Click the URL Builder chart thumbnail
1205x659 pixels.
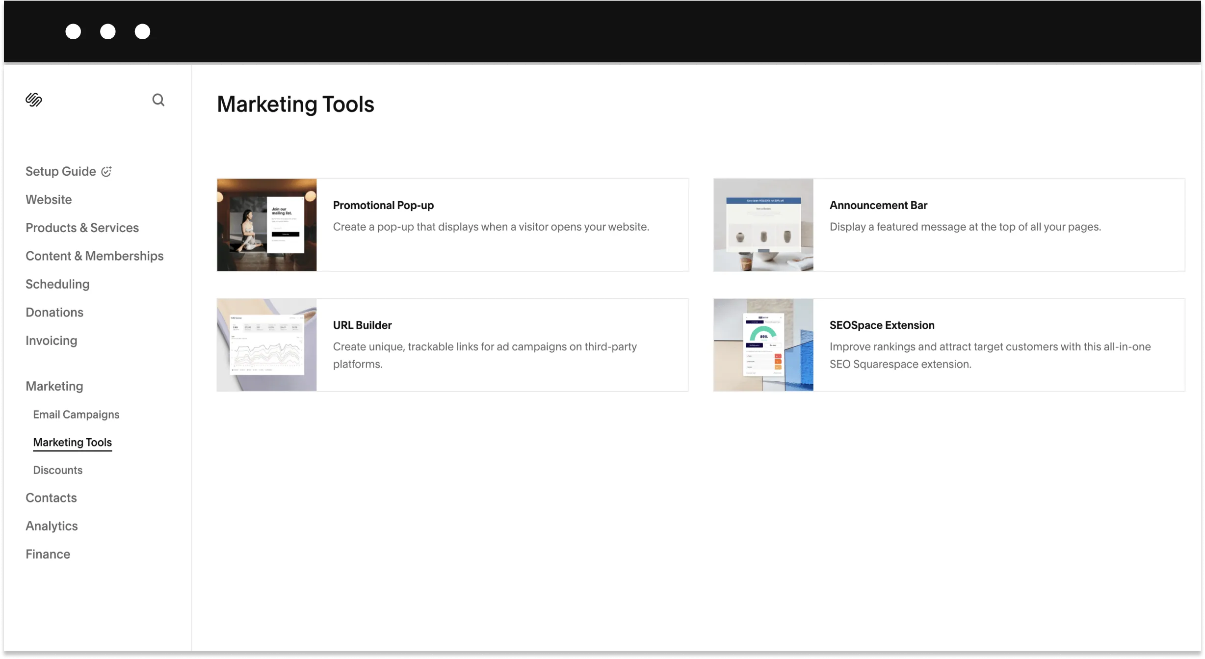(x=267, y=344)
